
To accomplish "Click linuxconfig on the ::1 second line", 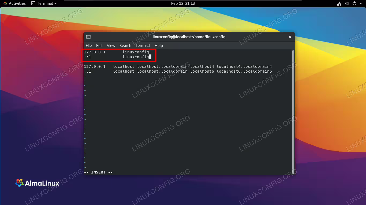I will [136, 57].
